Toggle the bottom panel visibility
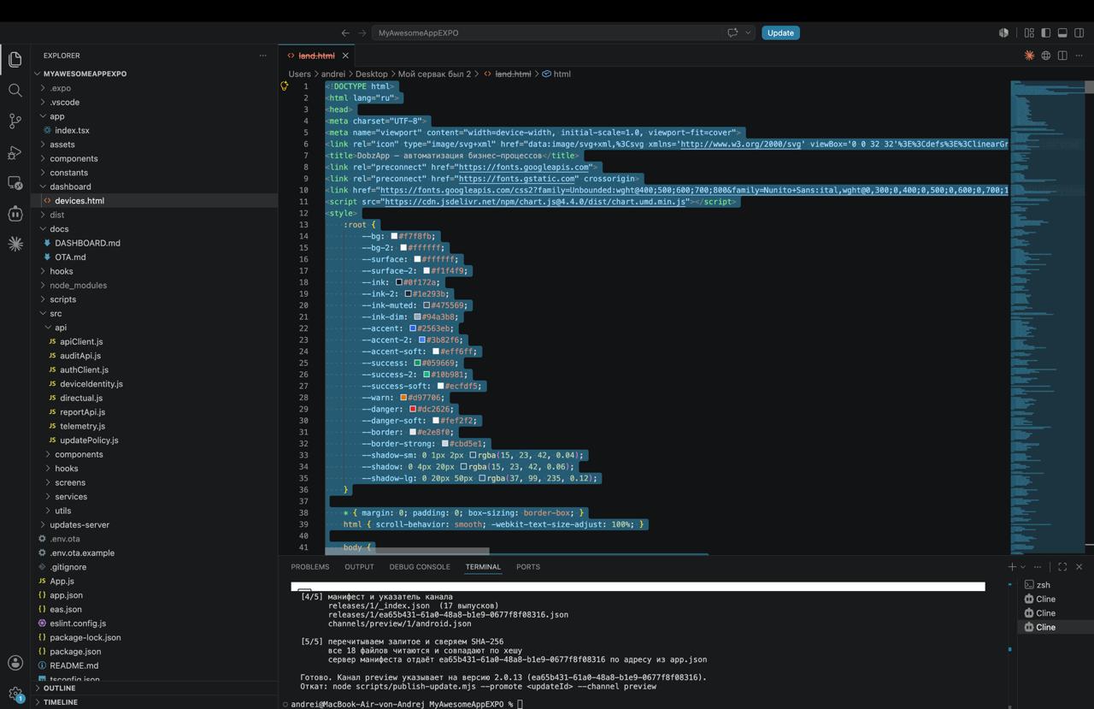 click(x=1062, y=32)
